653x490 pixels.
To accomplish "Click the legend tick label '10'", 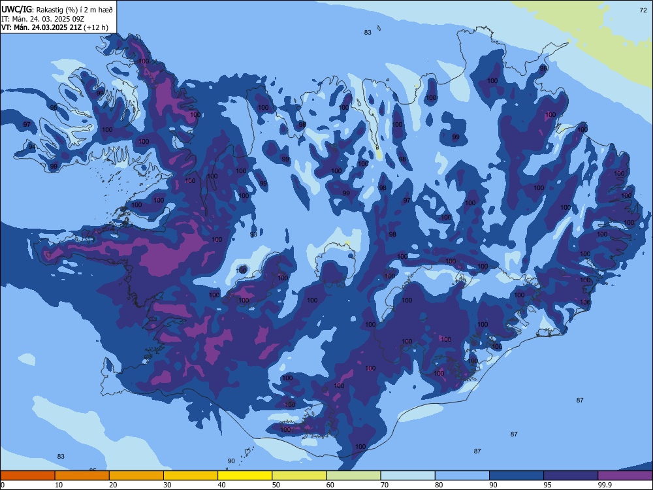I will pos(59,485).
